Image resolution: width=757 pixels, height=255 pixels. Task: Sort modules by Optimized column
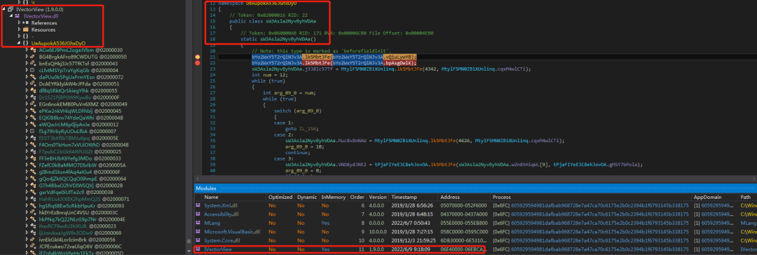pos(281,197)
